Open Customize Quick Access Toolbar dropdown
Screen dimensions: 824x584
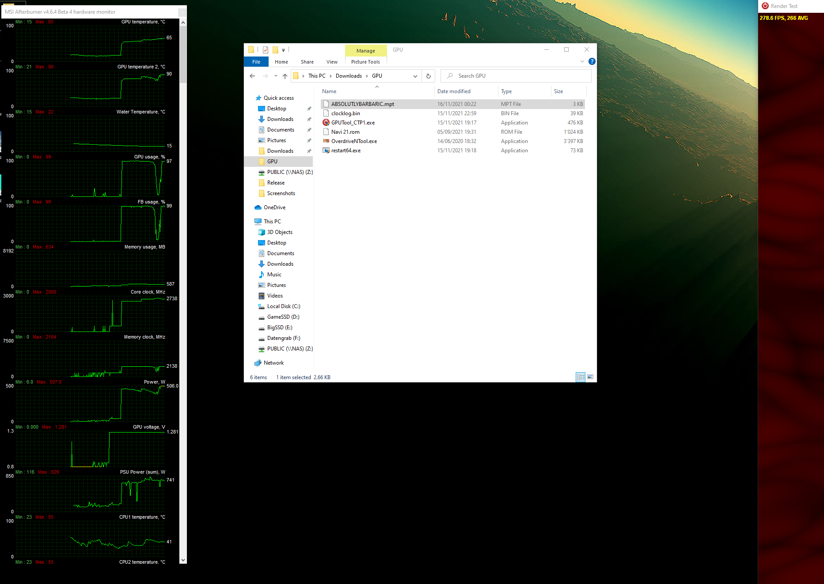[283, 50]
